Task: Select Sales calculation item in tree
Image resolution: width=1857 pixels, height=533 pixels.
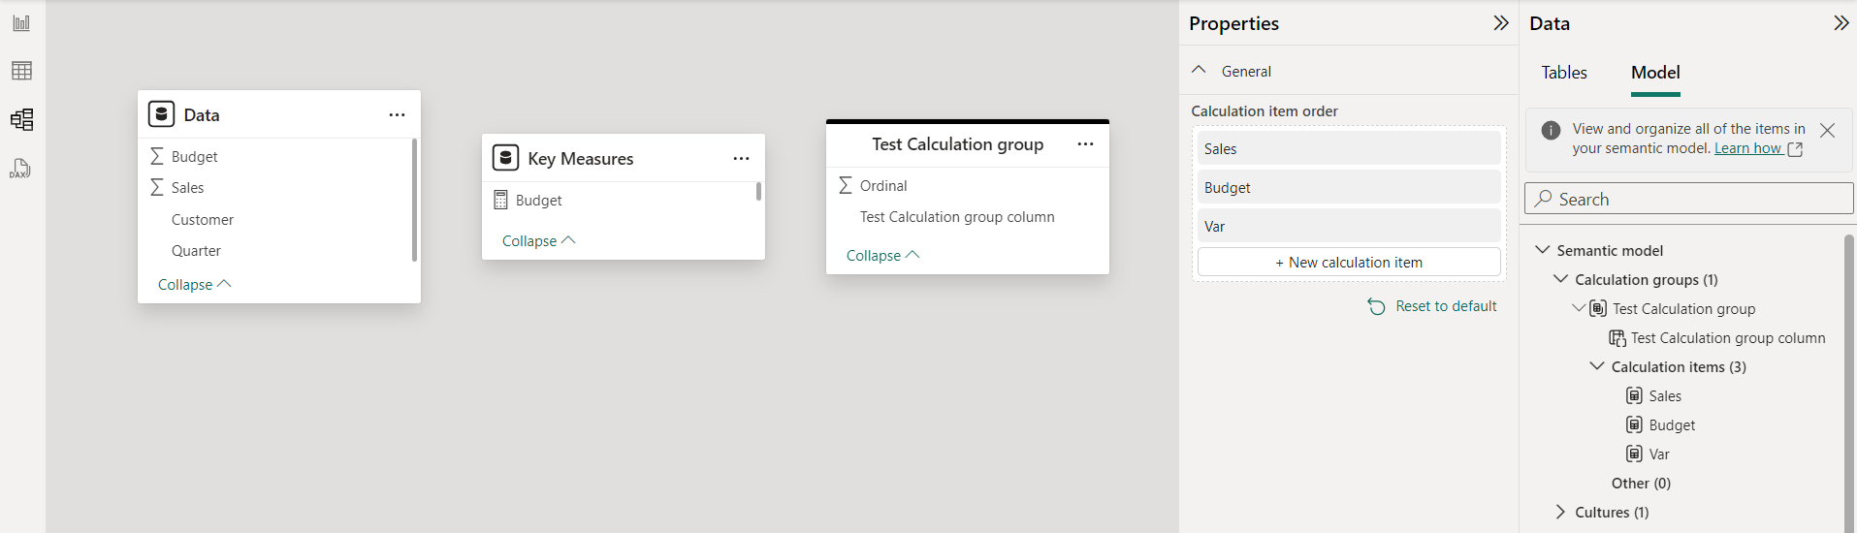Action: point(1665,395)
